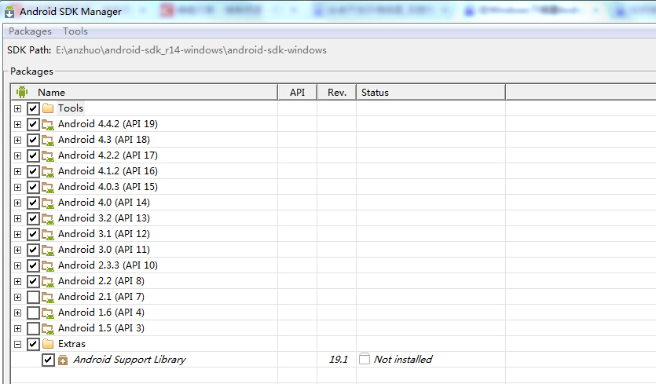Select the Tools row label
656x384 pixels.
point(70,108)
